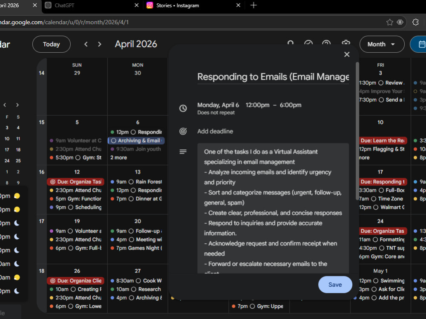Image resolution: width=426 pixels, height=319 pixels.
Task: Open the 7pm Games Night event
Action: [x=137, y=248]
